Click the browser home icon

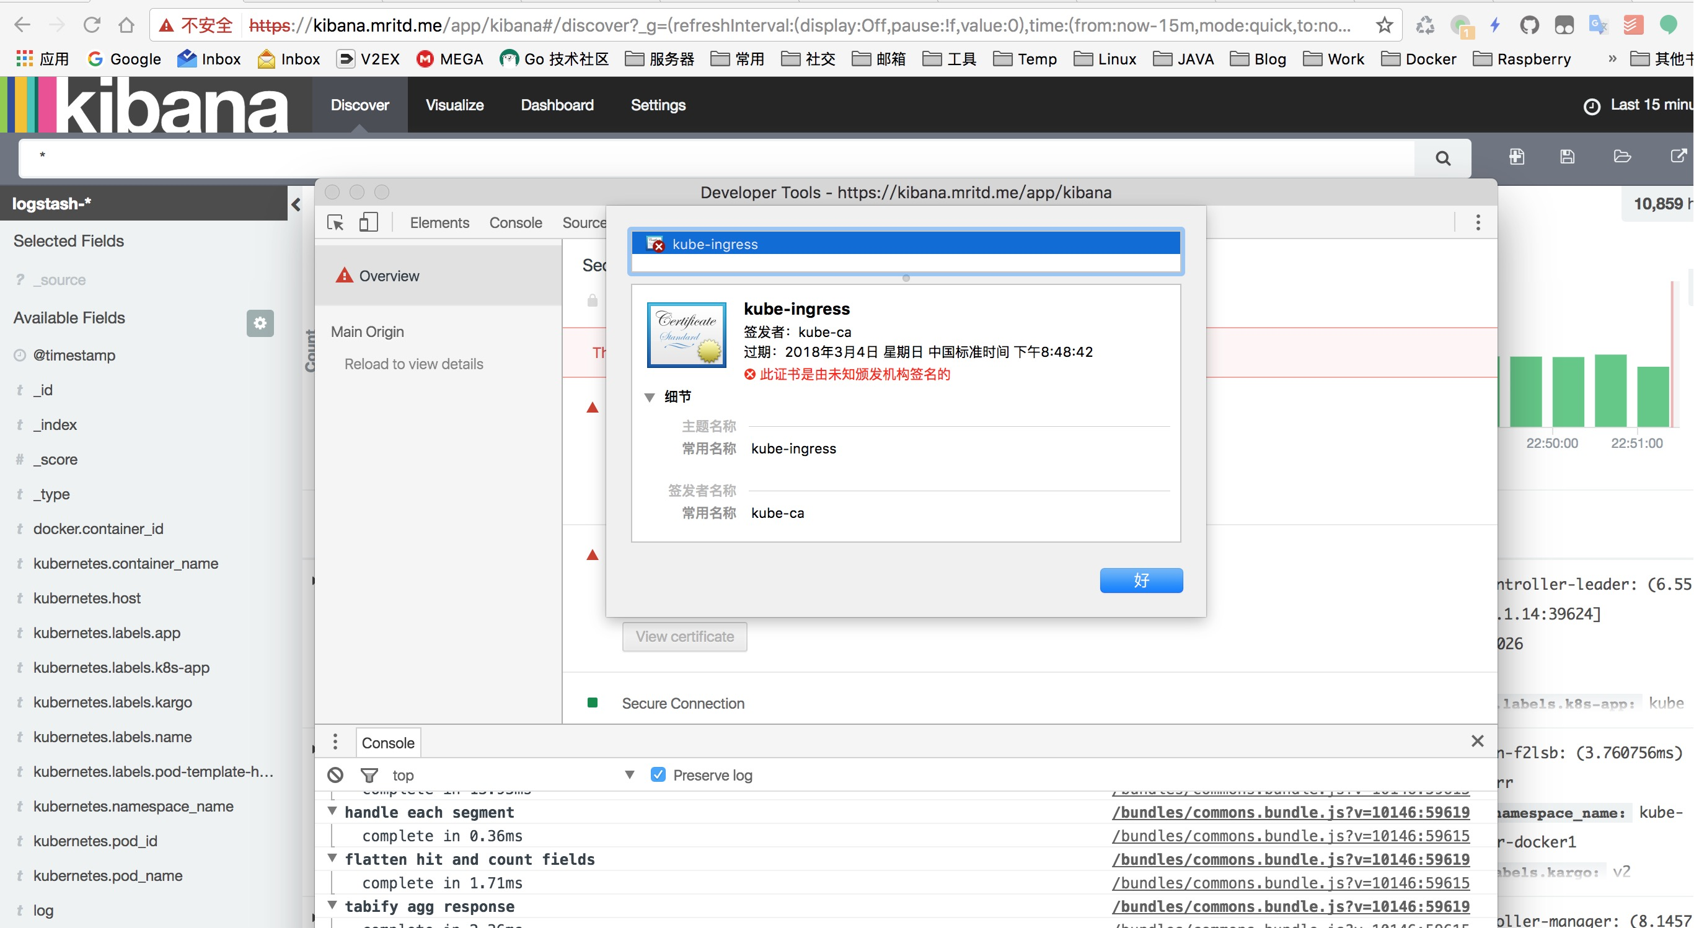point(126,25)
